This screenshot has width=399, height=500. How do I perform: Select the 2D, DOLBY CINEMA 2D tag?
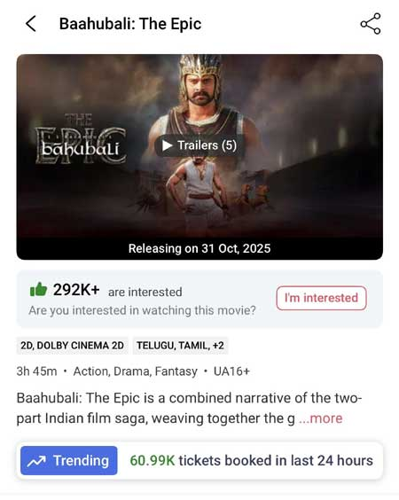[72, 346]
